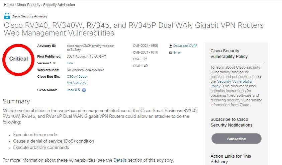Open Cisco bug ID CSCvy15342
The image size is (282, 165).
[x=76, y=83]
